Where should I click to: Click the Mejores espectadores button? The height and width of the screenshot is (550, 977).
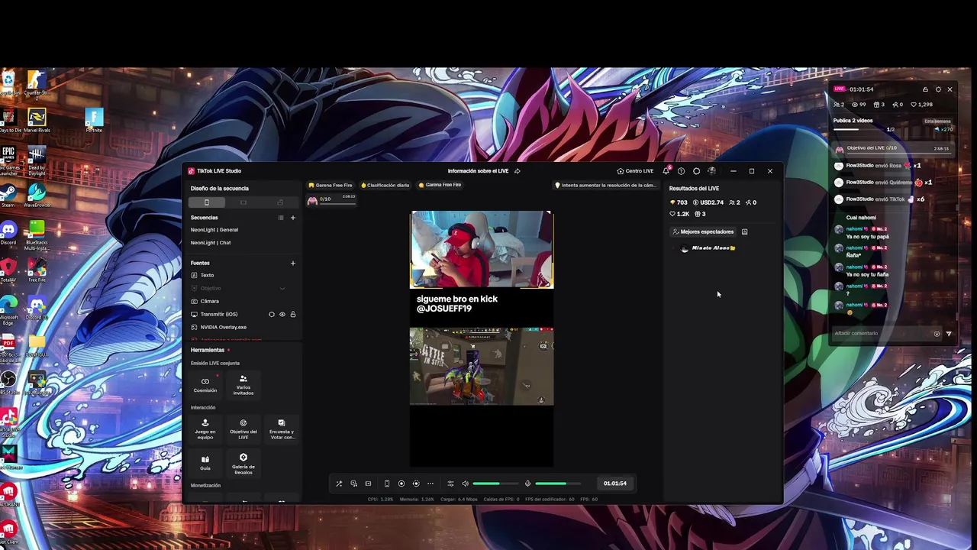[x=703, y=231]
